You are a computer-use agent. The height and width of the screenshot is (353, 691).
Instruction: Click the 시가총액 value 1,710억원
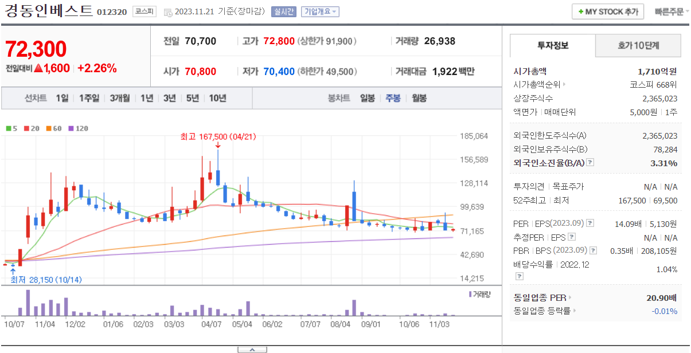[x=657, y=72]
